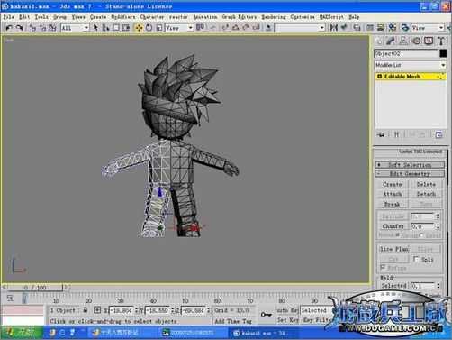Click the Object02 name field
452x340 pixels.
(x=406, y=53)
